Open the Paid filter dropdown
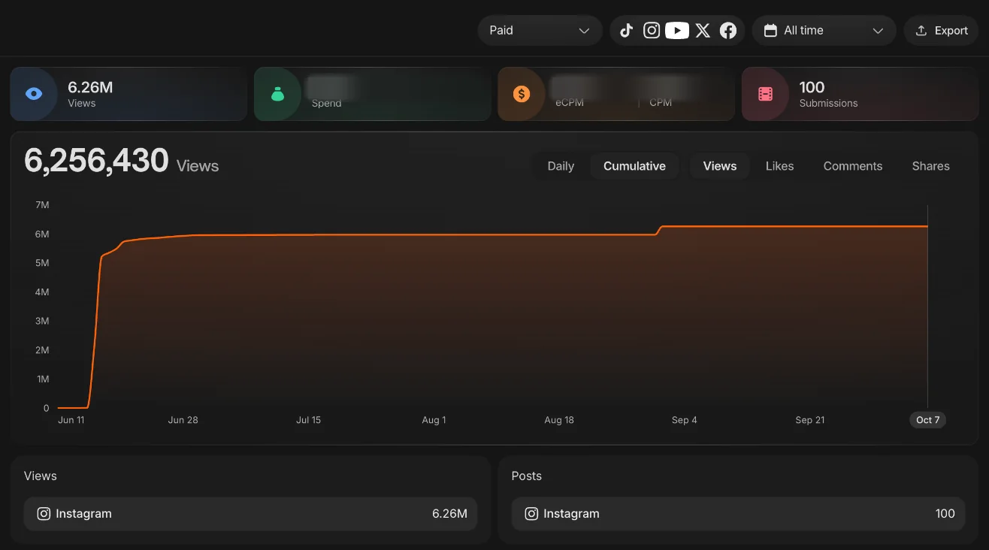This screenshot has width=989, height=550. click(x=540, y=31)
